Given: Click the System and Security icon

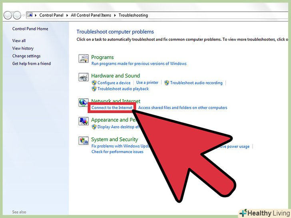Looking at the screenshot, I should (83, 141).
